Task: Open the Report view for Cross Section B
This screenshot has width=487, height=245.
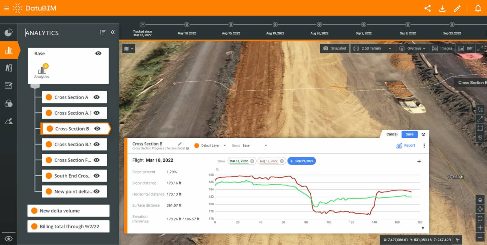Action: [406, 145]
